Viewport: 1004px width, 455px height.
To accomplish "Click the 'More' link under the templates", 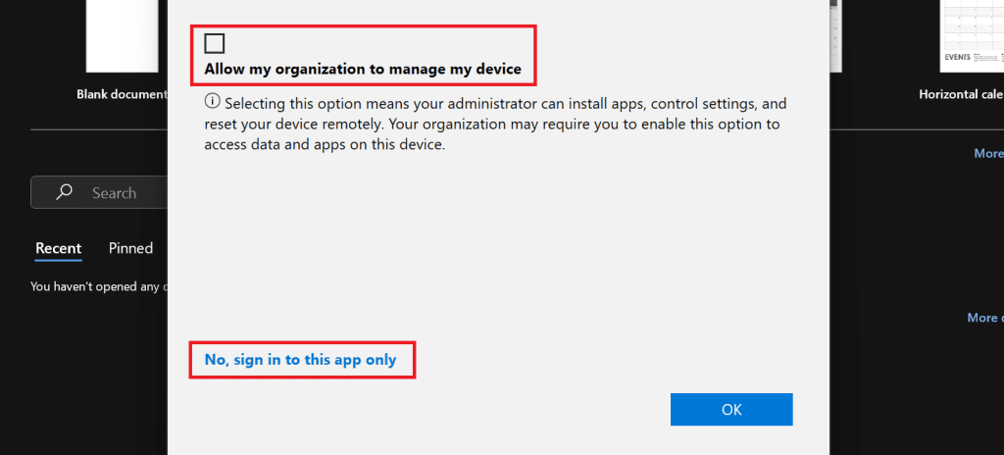I will 987,154.
